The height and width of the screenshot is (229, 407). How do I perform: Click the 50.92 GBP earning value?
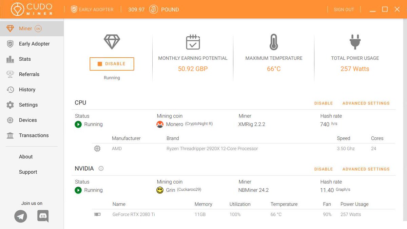click(193, 69)
